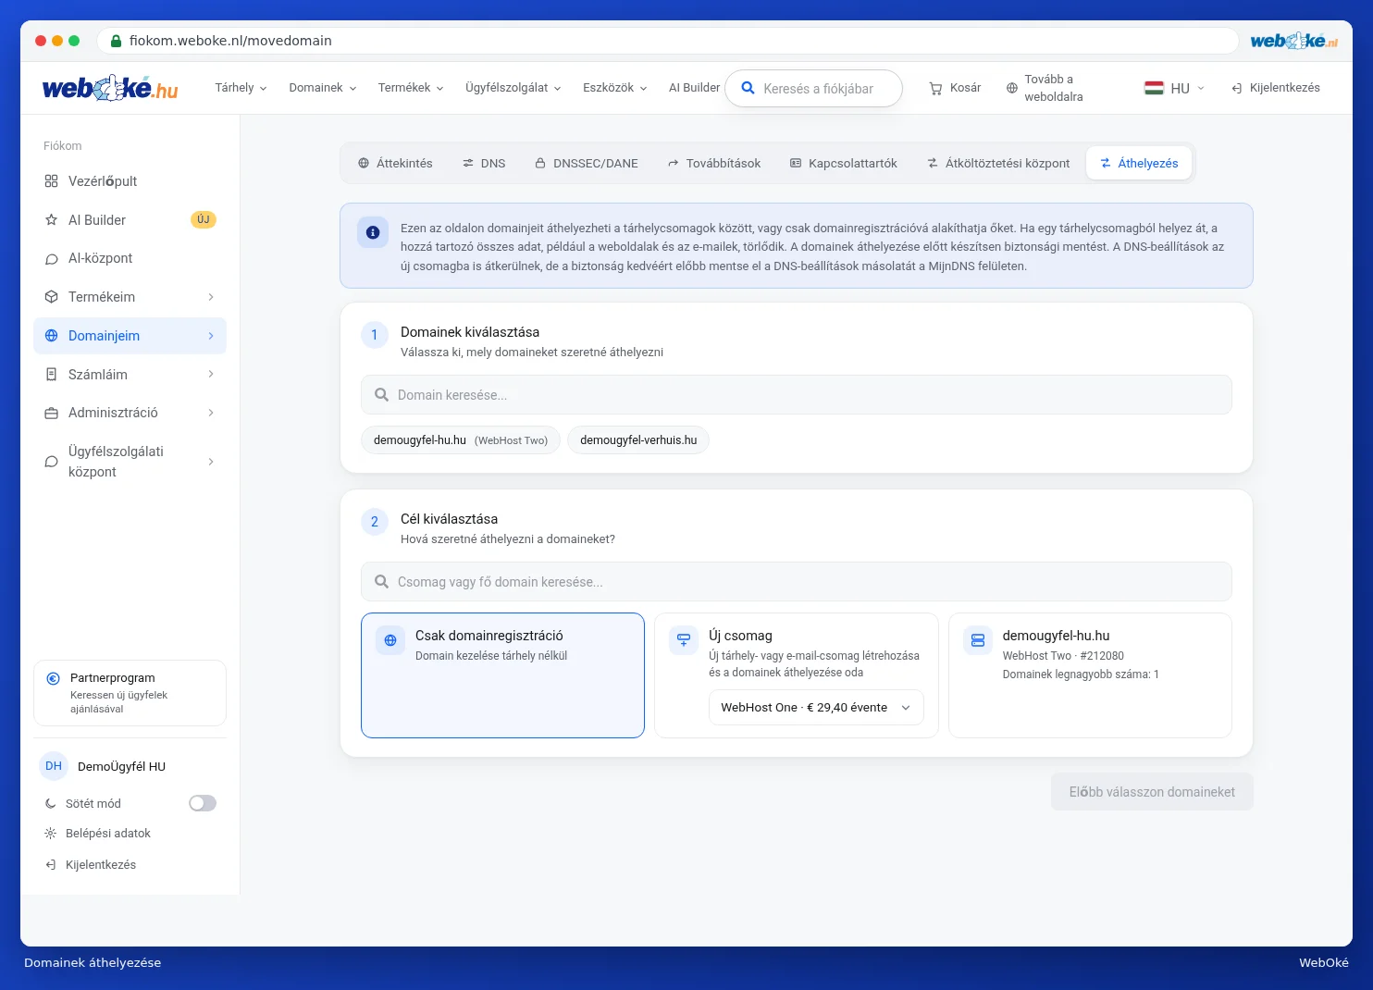This screenshot has width=1373, height=990.
Task: Open the Domainek dropdown menu
Action: [323, 88]
